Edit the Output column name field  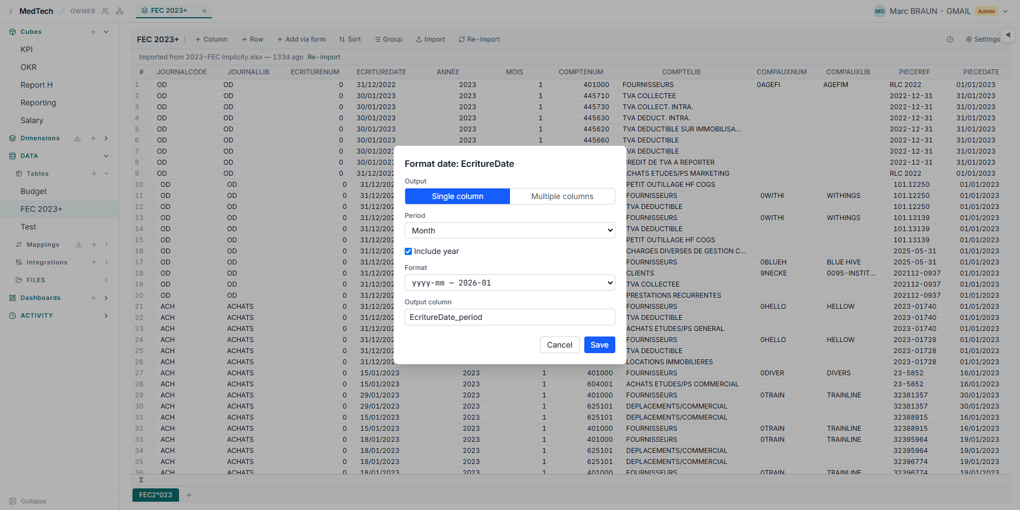point(510,317)
